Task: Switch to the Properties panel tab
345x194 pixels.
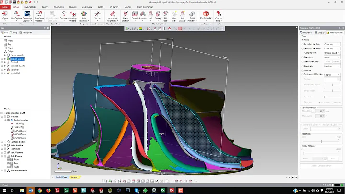Action: (307, 32)
